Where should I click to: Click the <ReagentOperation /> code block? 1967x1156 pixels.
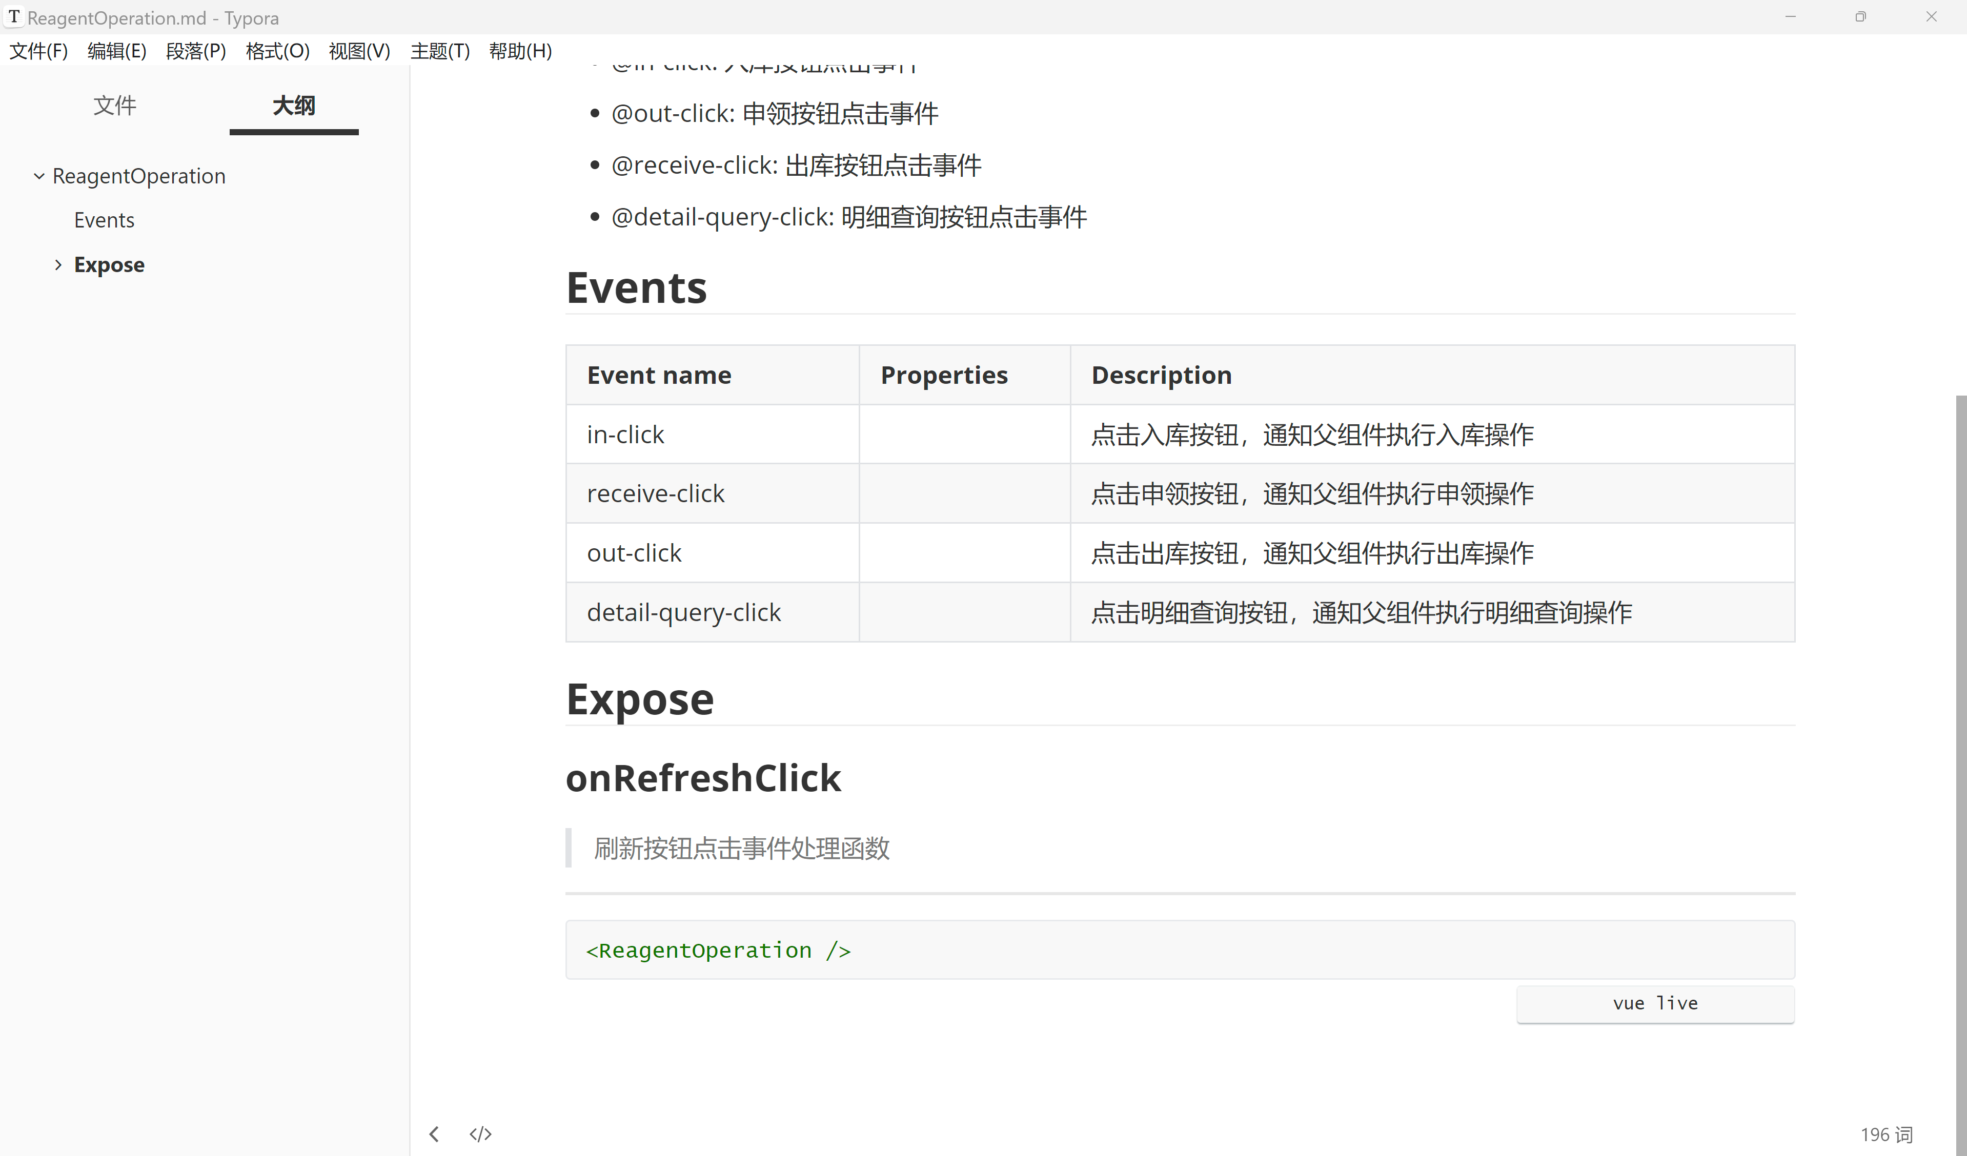717,949
